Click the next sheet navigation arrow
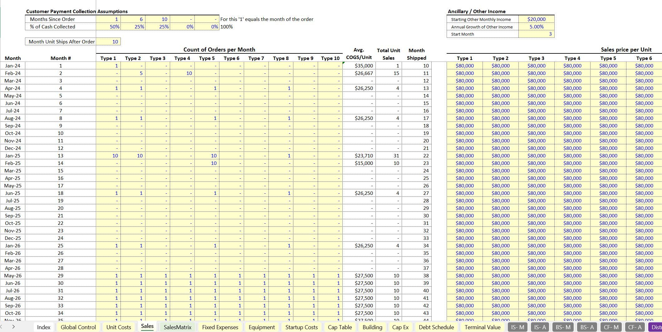662x332 pixels. tap(13, 327)
